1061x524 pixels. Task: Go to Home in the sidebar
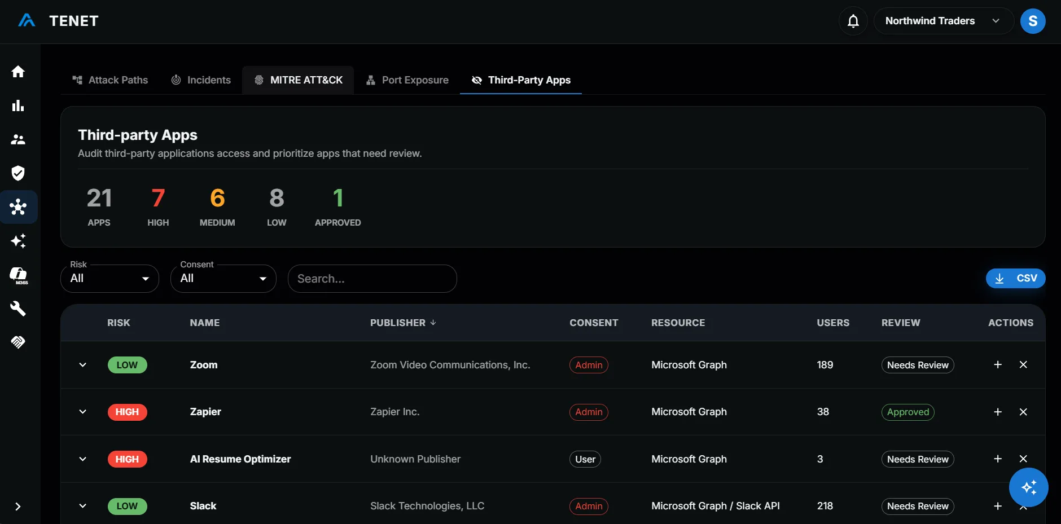pyautogui.click(x=18, y=72)
